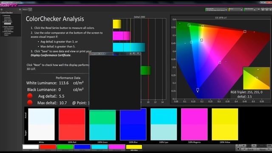Click the White Luminance value 113.6
The height and width of the screenshot is (153, 272).
coord(64,83)
